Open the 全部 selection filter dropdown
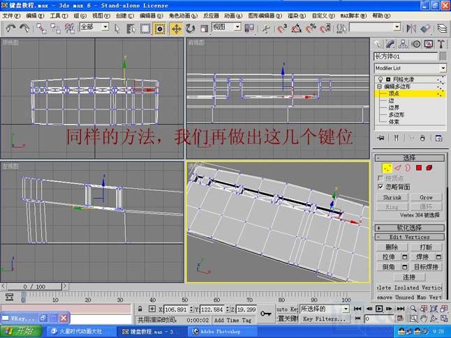 (105, 27)
